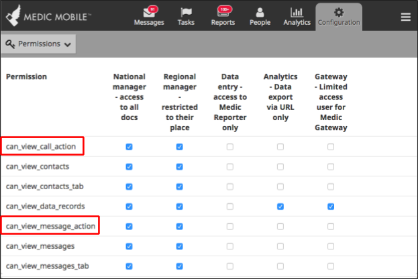Click the Messages tab label
This screenshot has height=279, width=418.
tap(149, 22)
